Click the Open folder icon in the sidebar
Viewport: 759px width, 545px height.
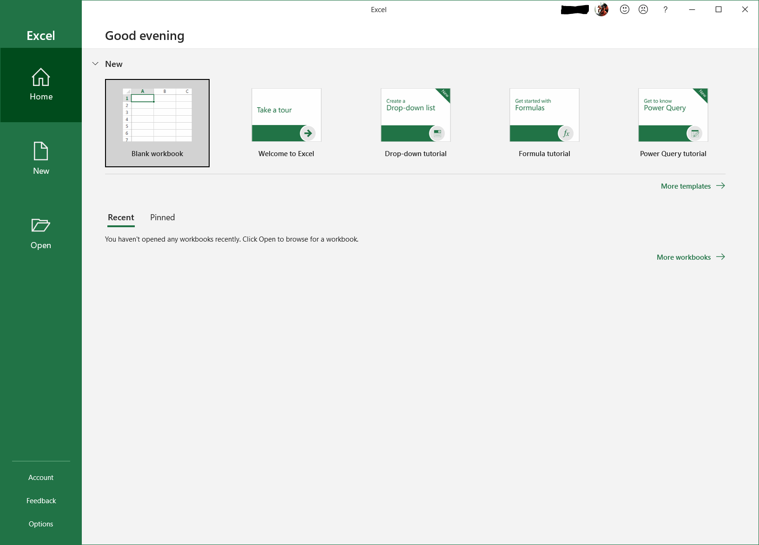point(41,225)
